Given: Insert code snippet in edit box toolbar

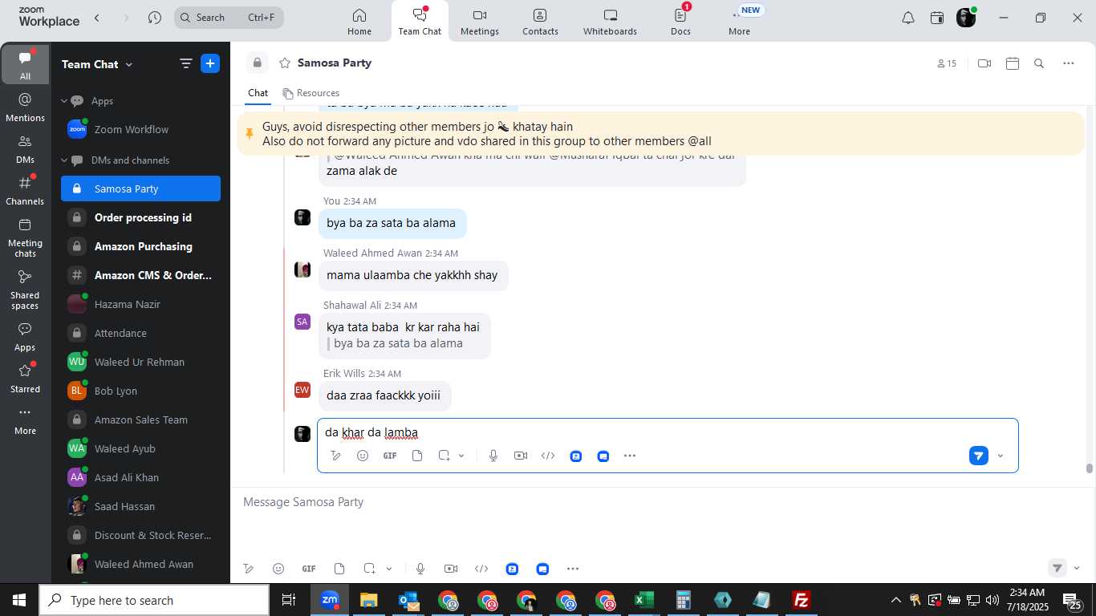Looking at the screenshot, I should (x=548, y=456).
